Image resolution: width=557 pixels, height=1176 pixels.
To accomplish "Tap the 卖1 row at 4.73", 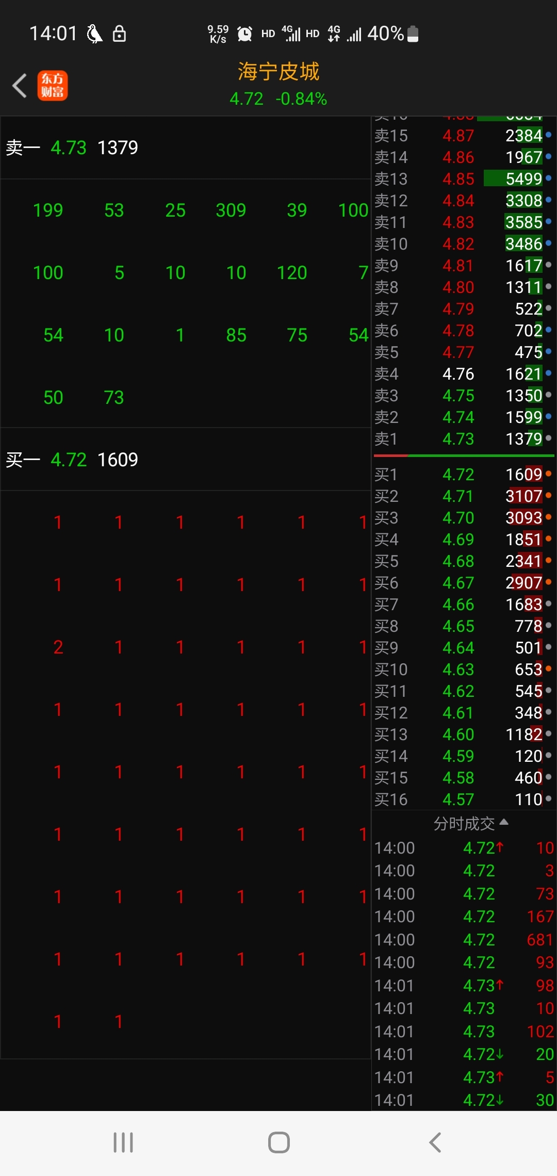I will 463,439.
